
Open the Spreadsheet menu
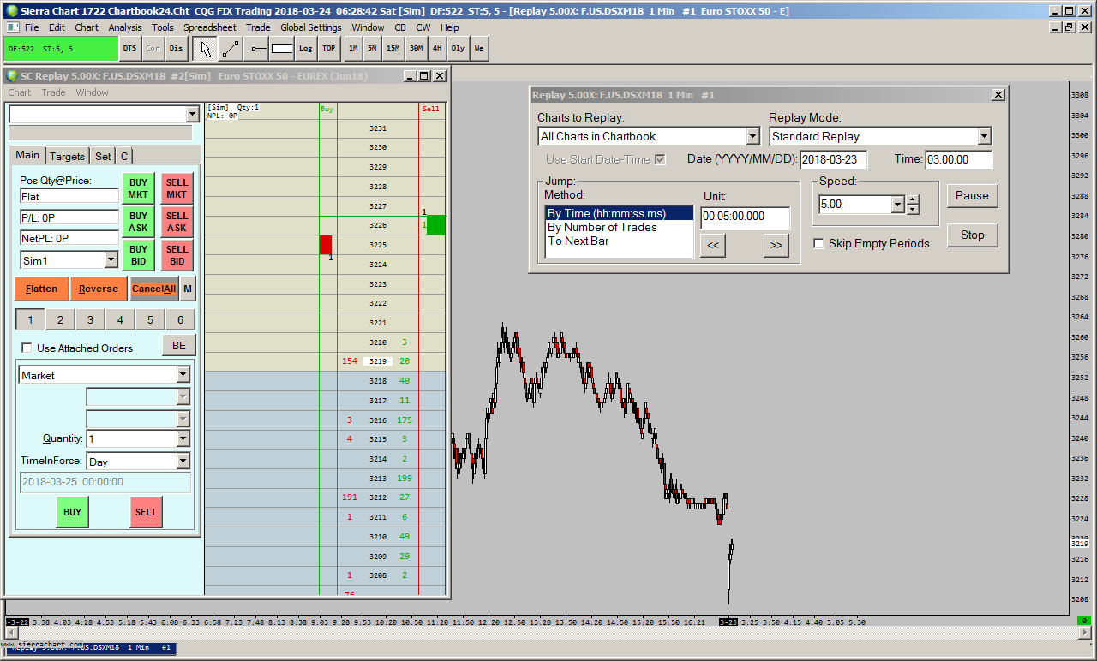[x=210, y=27]
